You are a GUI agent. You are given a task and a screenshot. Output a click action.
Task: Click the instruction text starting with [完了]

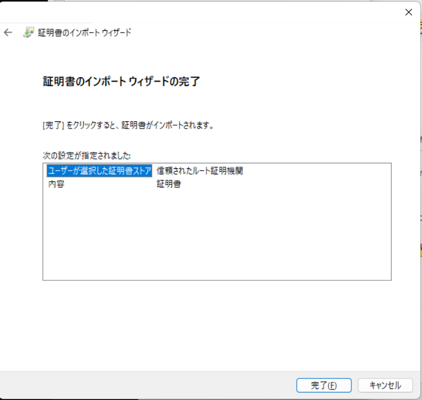coord(128,125)
